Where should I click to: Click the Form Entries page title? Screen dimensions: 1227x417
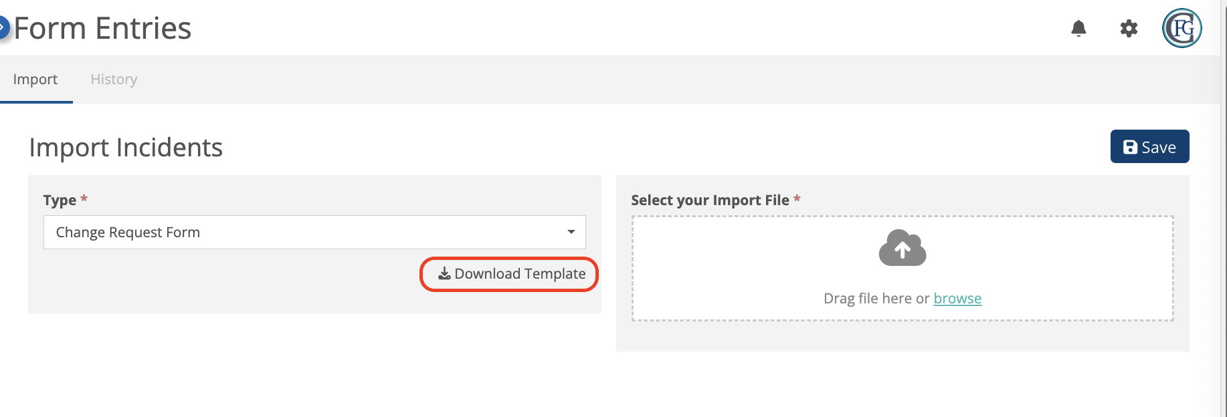tap(102, 28)
